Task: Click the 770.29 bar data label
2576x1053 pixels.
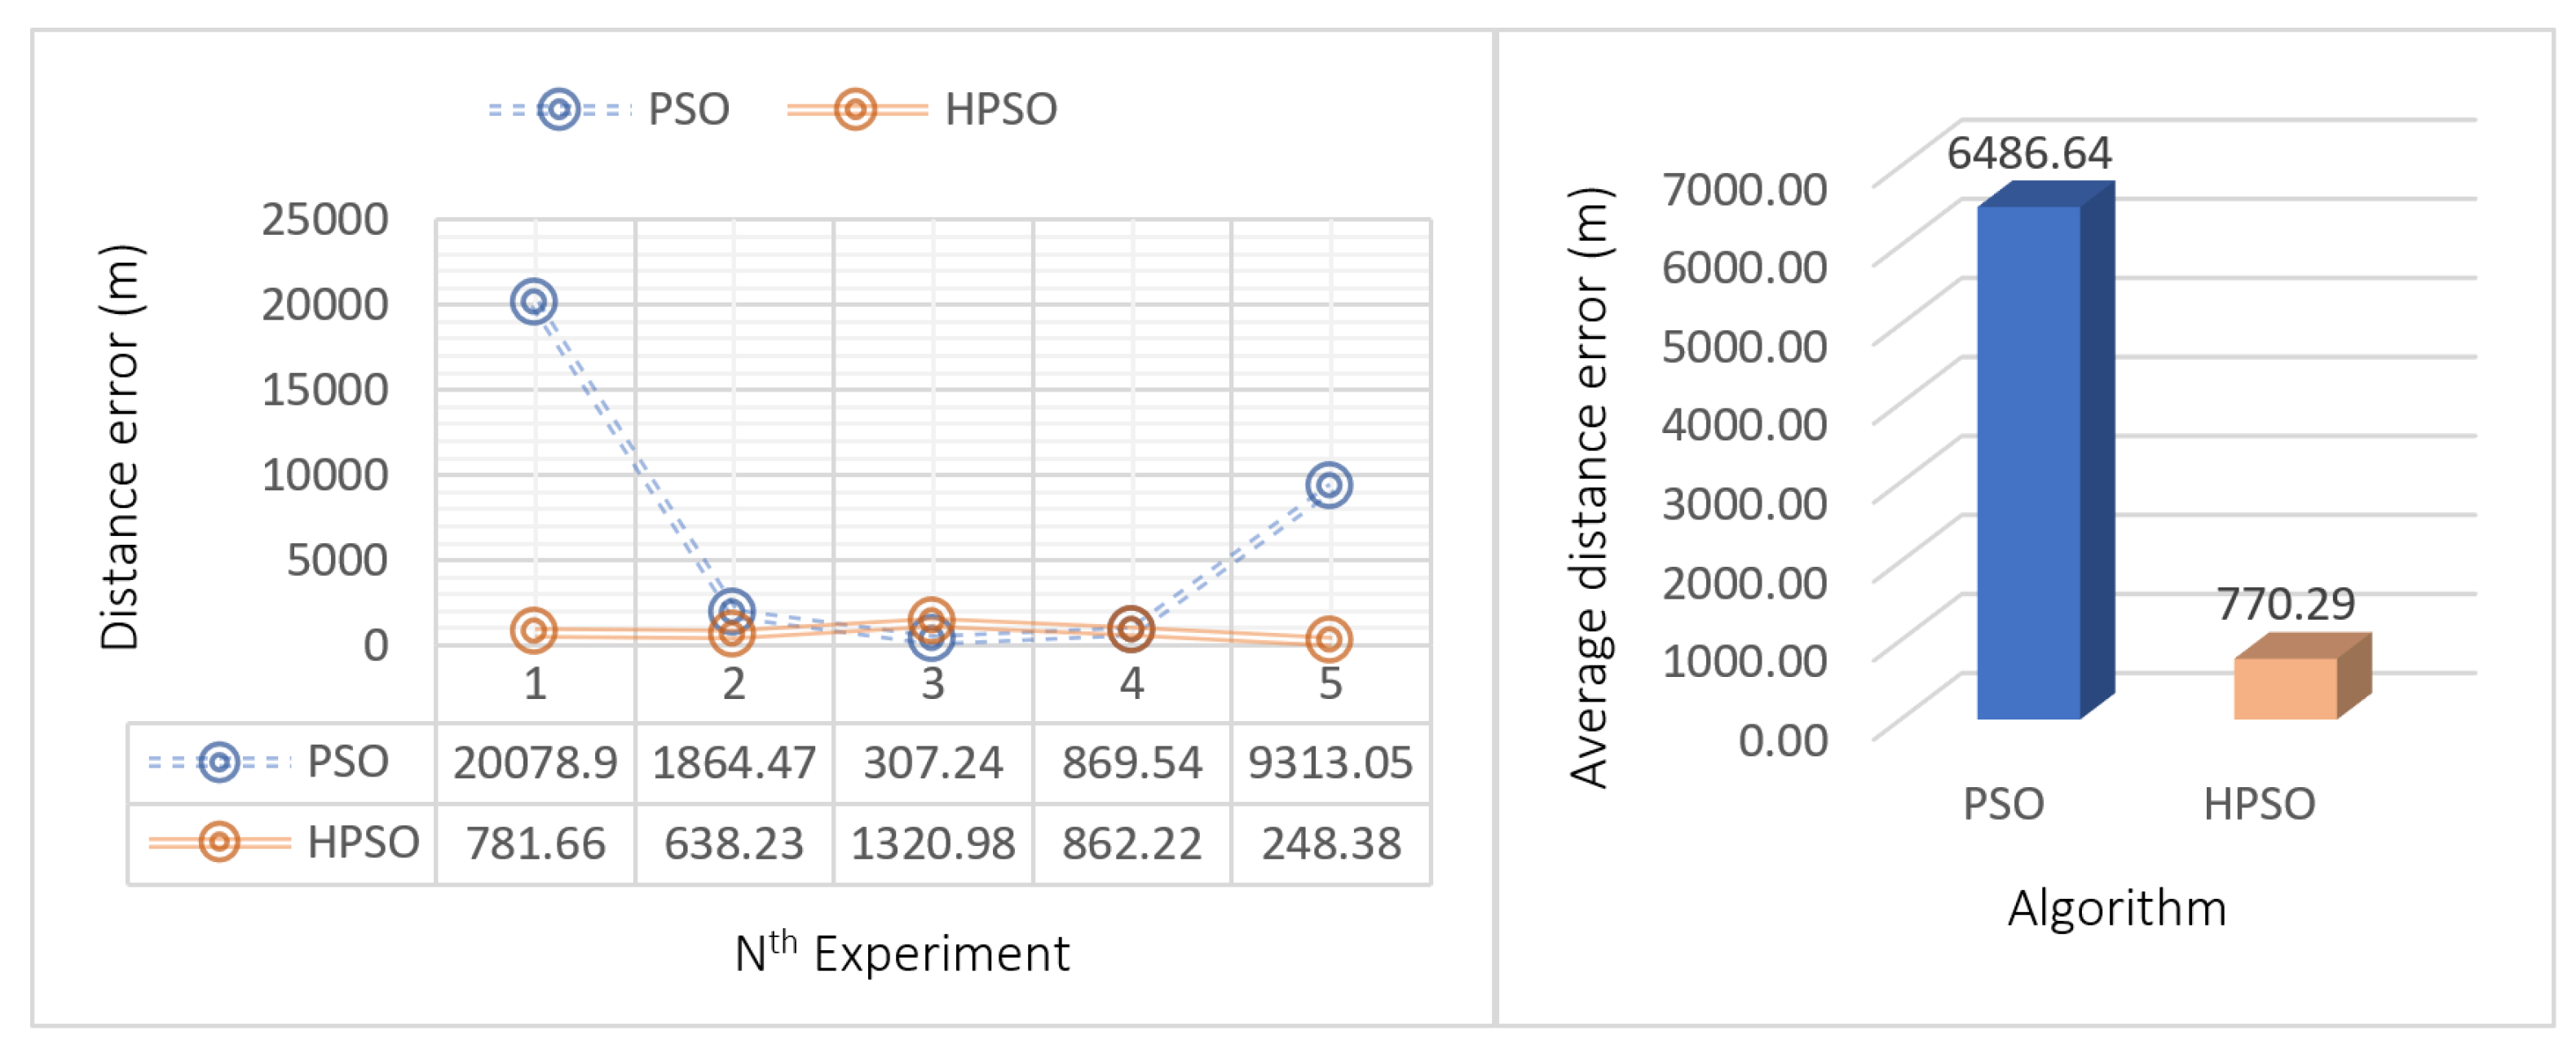Action: (2286, 604)
